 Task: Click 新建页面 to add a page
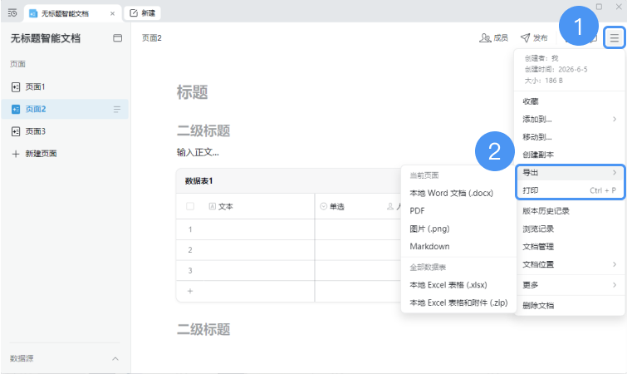[34, 154]
